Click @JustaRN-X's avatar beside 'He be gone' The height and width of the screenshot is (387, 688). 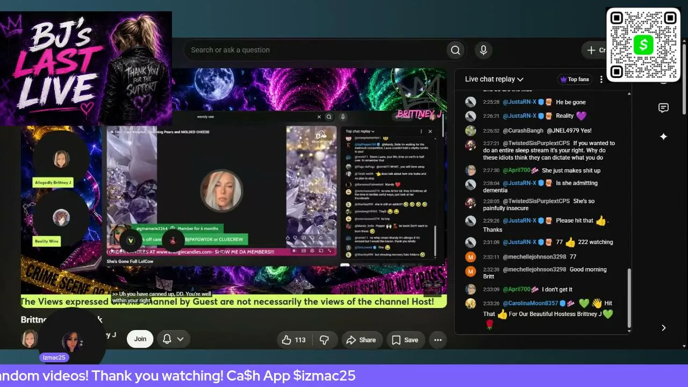[470, 102]
